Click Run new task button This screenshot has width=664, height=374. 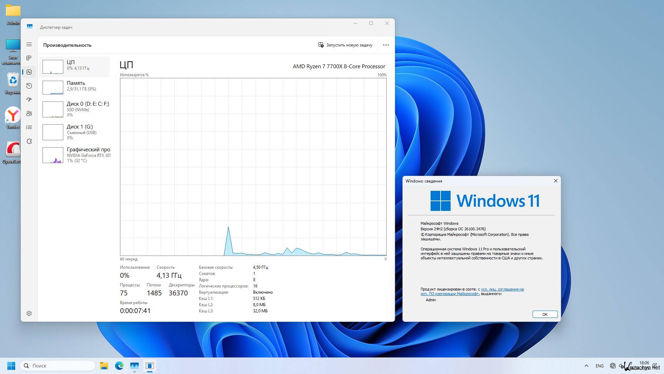pyautogui.click(x=345, y=45)
